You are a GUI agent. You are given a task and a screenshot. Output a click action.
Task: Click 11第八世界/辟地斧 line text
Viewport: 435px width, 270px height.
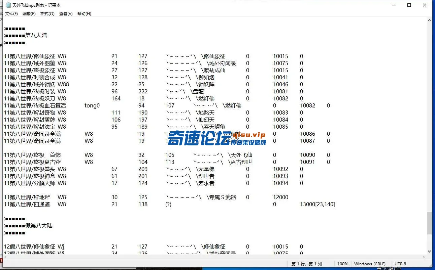pyautogui.click(x=27, y=197)
